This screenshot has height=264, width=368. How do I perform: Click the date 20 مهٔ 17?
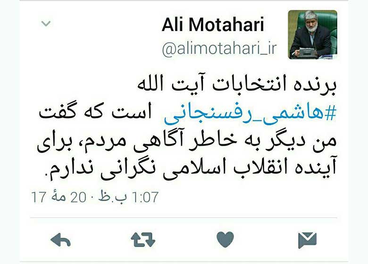[x=59, y=197]
